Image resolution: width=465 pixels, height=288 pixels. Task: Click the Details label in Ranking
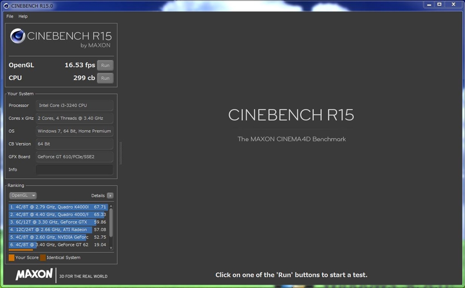(98, 195)
